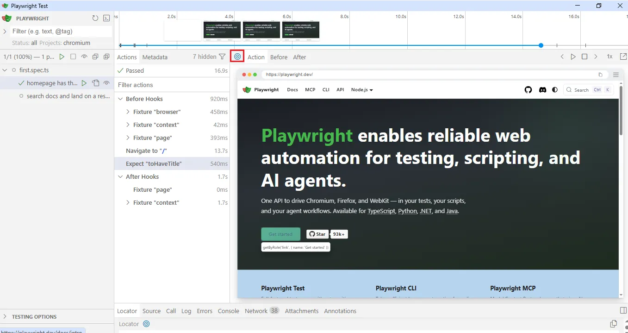Expand Fixture "page" under Before Hooks
This screenshot has width=628, height=333.
point(128,138)
